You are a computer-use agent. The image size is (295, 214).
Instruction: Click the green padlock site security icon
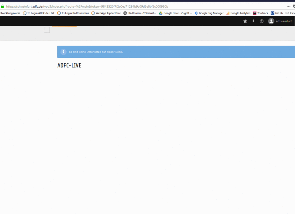point(3,6)
